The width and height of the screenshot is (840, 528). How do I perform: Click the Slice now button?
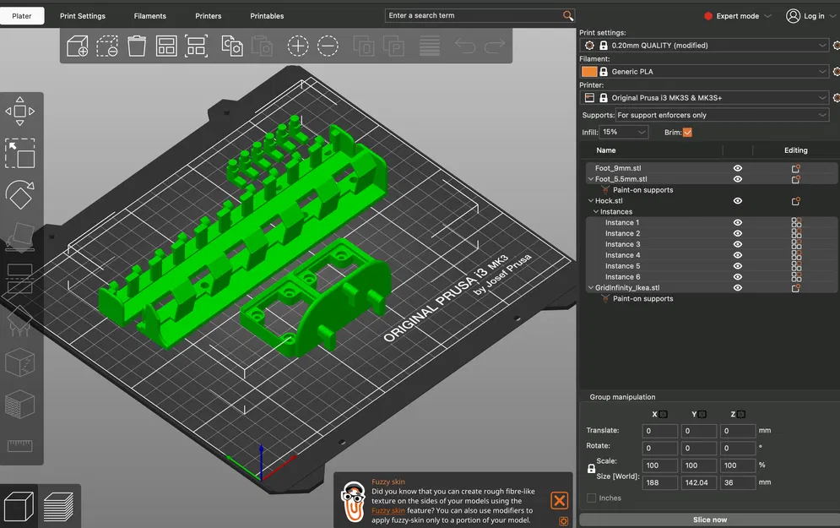coord(710,520)
